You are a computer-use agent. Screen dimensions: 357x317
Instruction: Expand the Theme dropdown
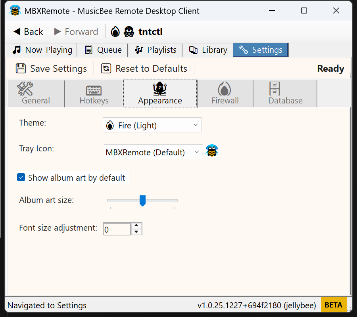pyautogui.click(x=152, y=125)
